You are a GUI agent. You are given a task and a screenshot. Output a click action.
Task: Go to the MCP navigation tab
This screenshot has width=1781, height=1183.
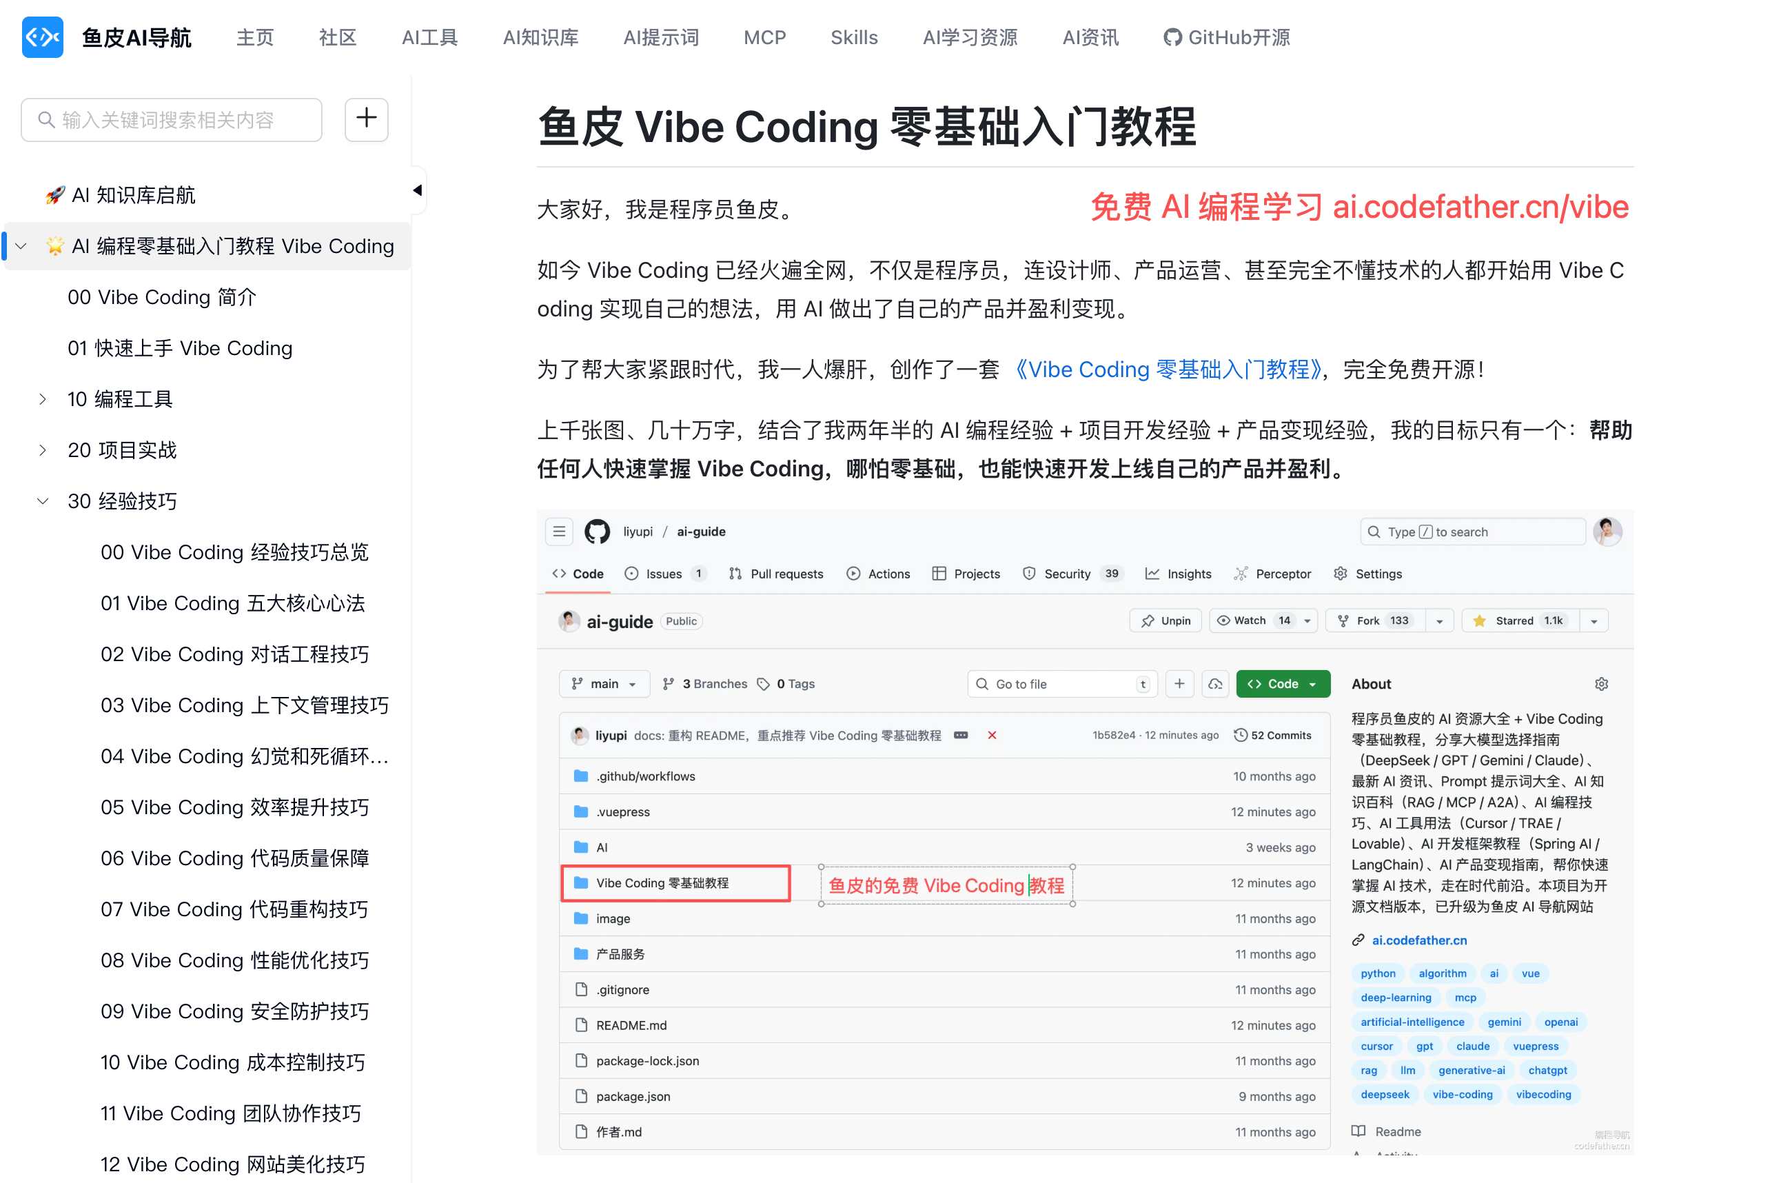click(764, 37)
